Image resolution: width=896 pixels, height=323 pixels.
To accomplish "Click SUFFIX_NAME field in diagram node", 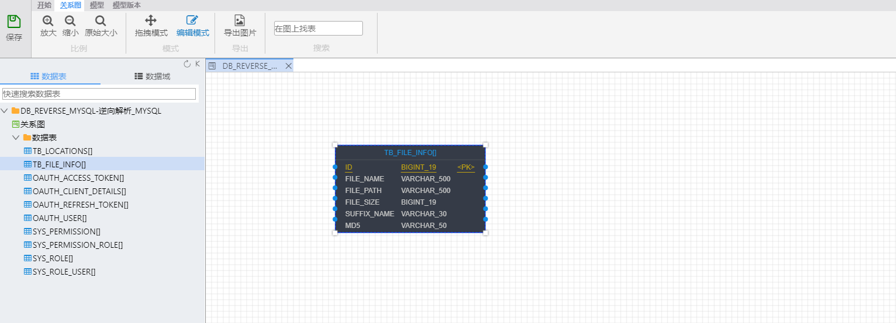I will [370, 214].
